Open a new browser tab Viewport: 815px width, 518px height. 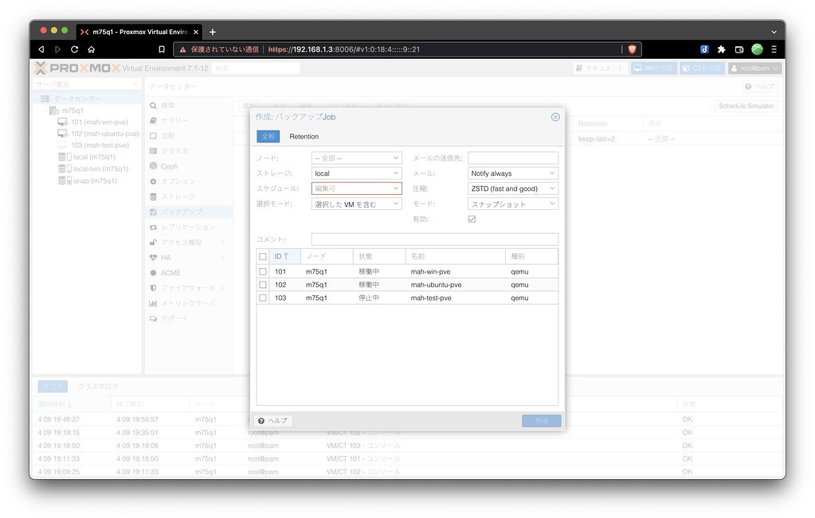[213, 32]
